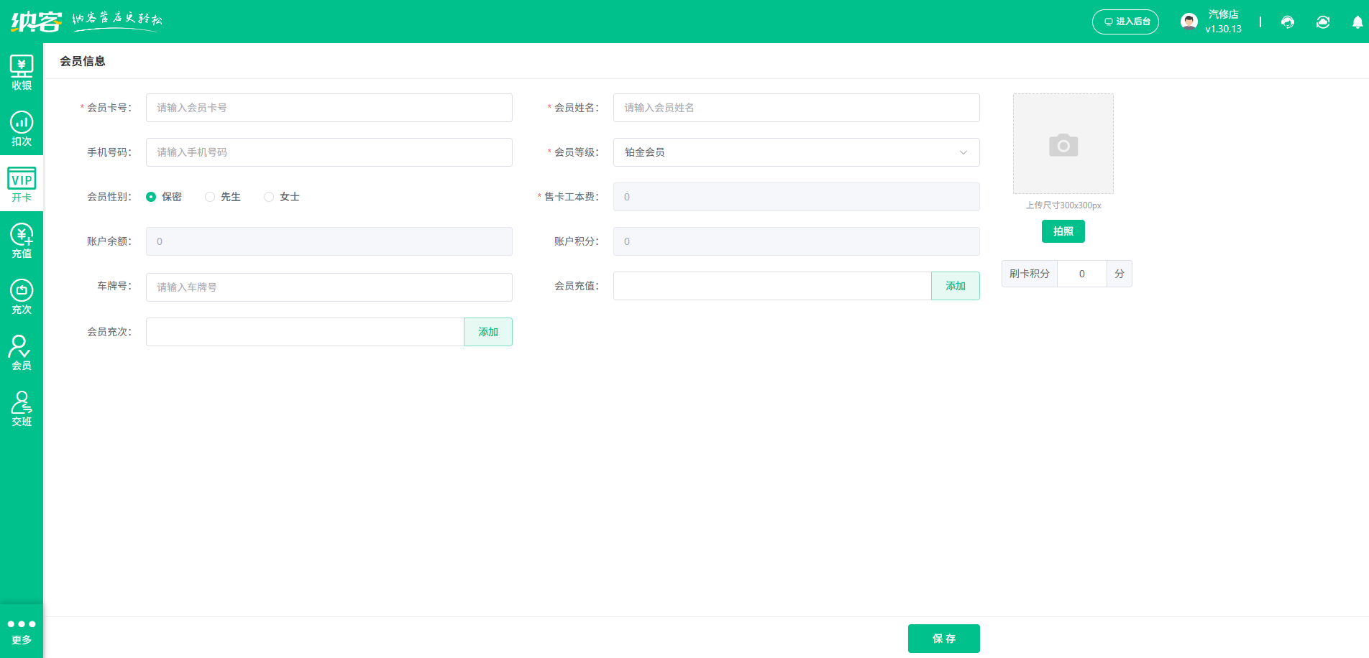Select the 保密 gender radio button
Image resolution: width=1369 pixels, height=658 pixels.
[x=151, y=197]
